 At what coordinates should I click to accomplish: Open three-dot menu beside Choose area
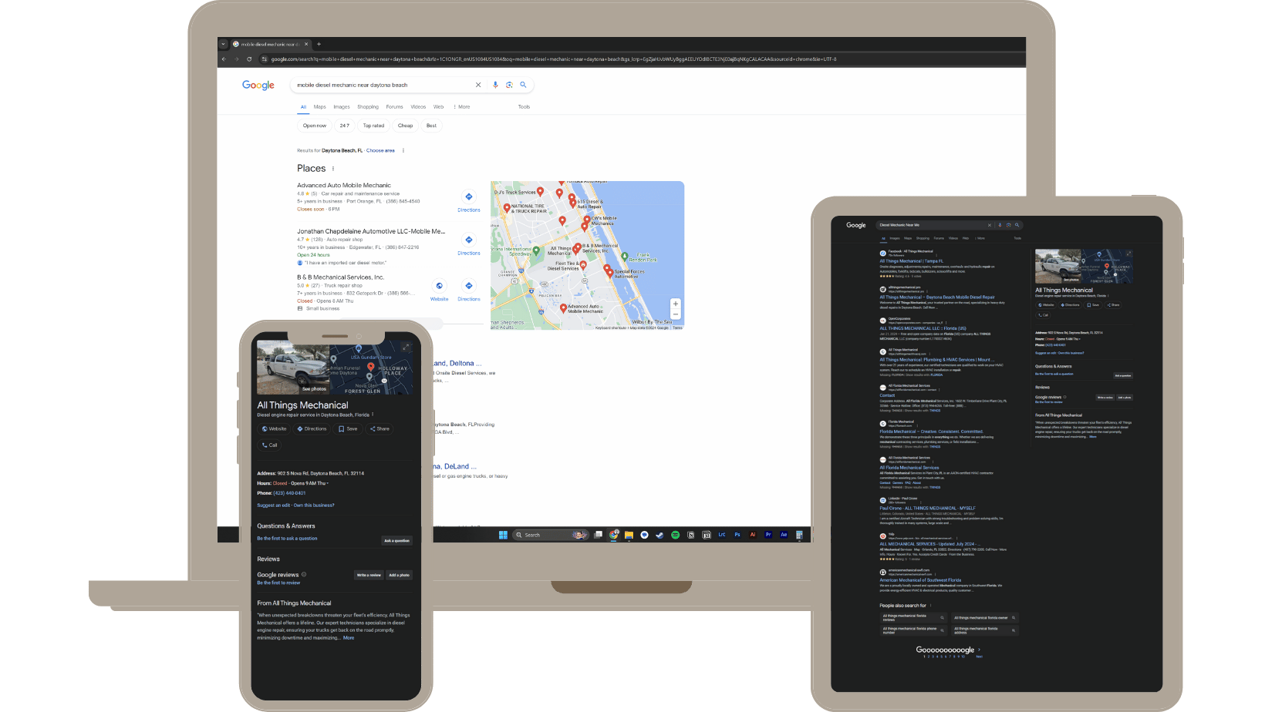point(403,150)
